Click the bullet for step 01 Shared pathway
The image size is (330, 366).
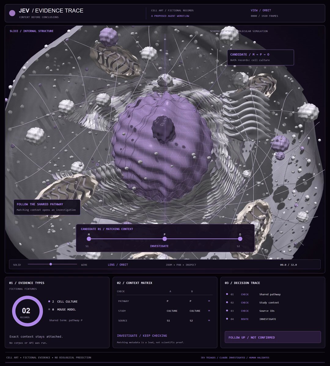[x=227, y=294]
